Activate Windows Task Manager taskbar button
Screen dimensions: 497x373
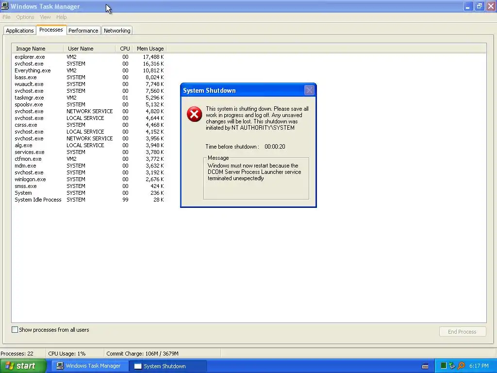click(x=90, y=366)
